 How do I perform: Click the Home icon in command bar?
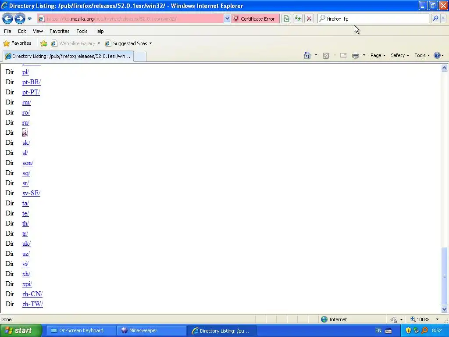tap(307, 55)
